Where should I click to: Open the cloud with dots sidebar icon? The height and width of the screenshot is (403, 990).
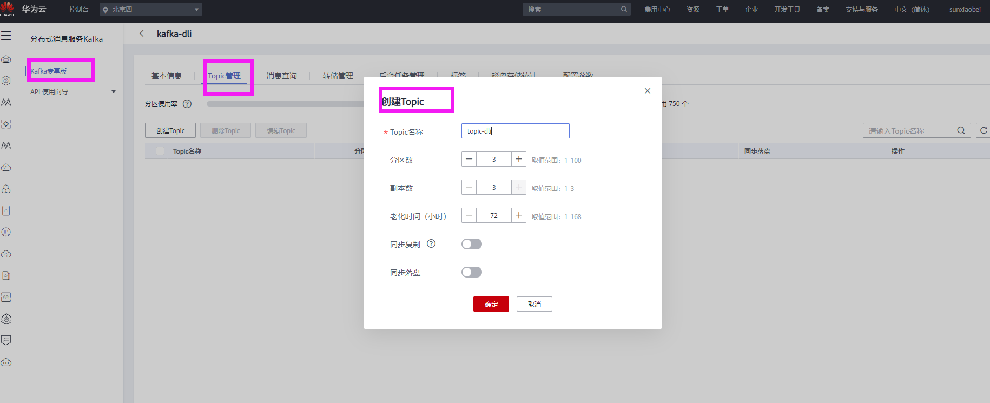click(6, 362)
